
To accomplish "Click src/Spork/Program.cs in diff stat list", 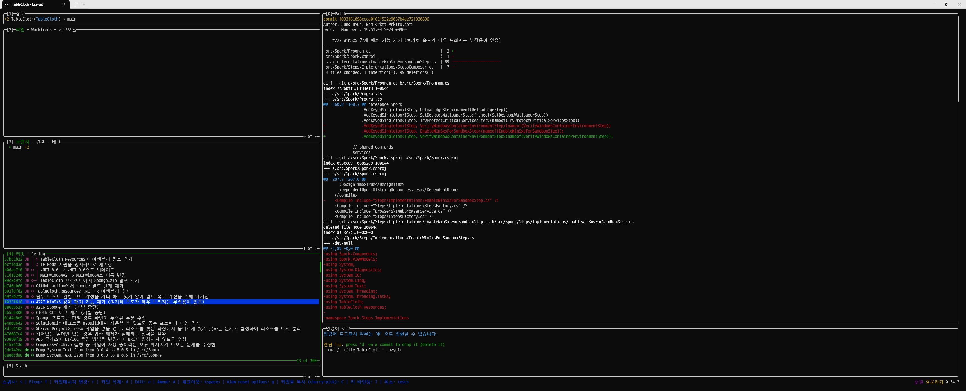I will coord(348,51).
